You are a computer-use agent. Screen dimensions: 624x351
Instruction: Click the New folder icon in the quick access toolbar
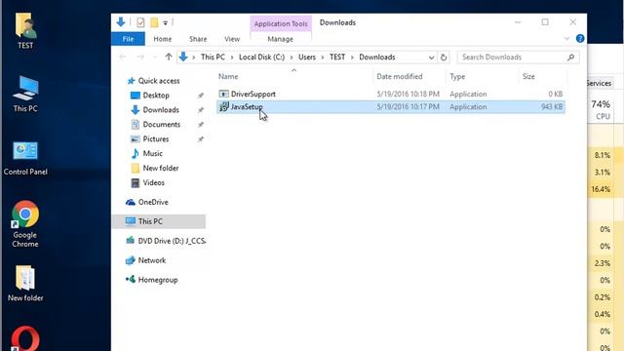pos(154,22)
